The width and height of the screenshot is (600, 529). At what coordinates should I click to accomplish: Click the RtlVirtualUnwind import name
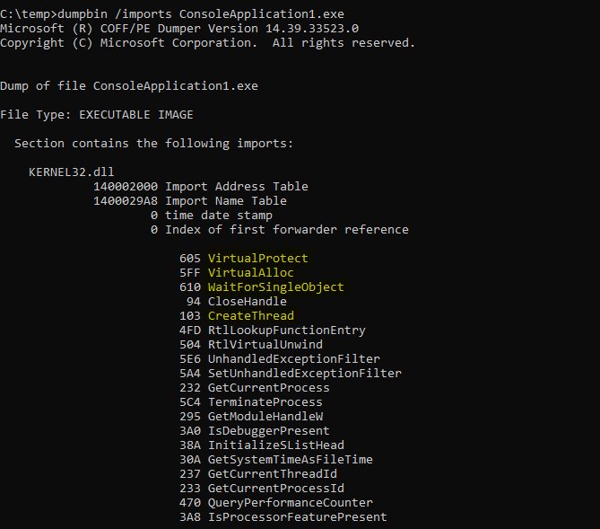coord(265,345)
